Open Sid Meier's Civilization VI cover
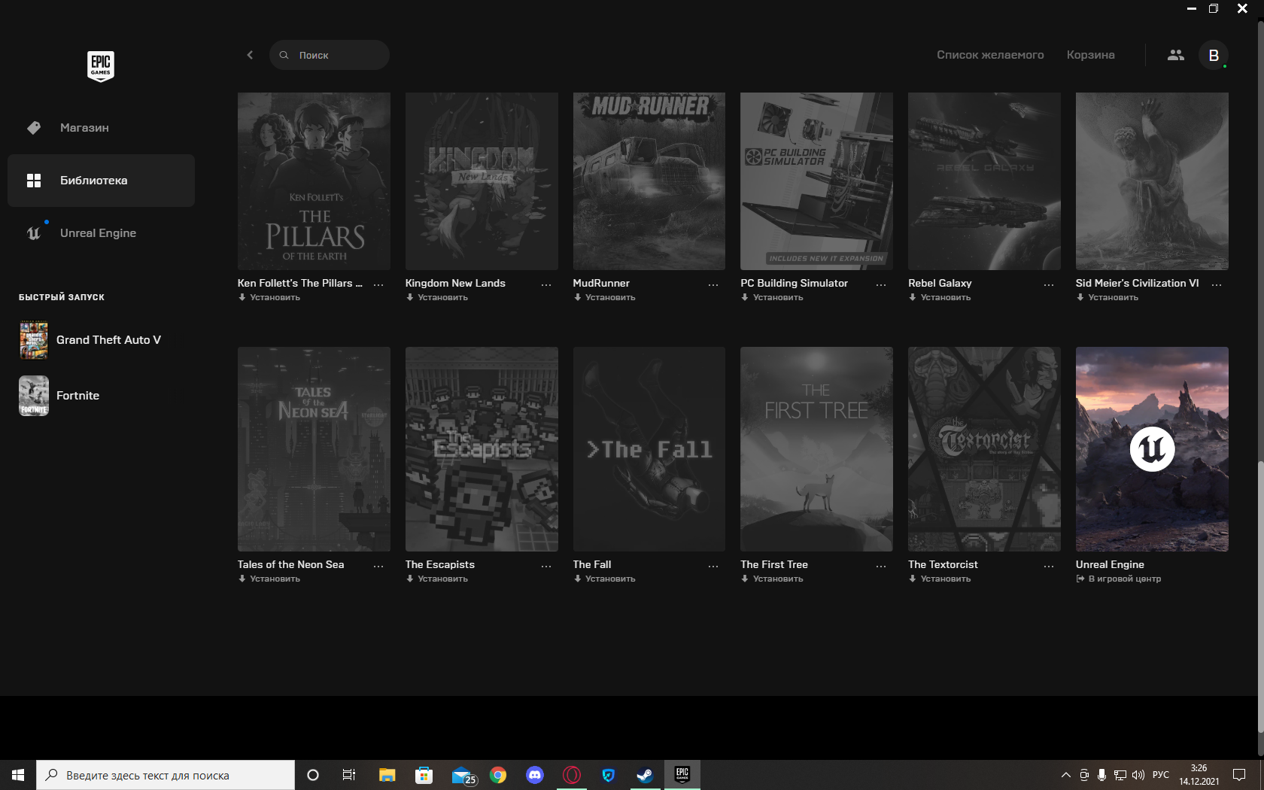 [1152, 181]
